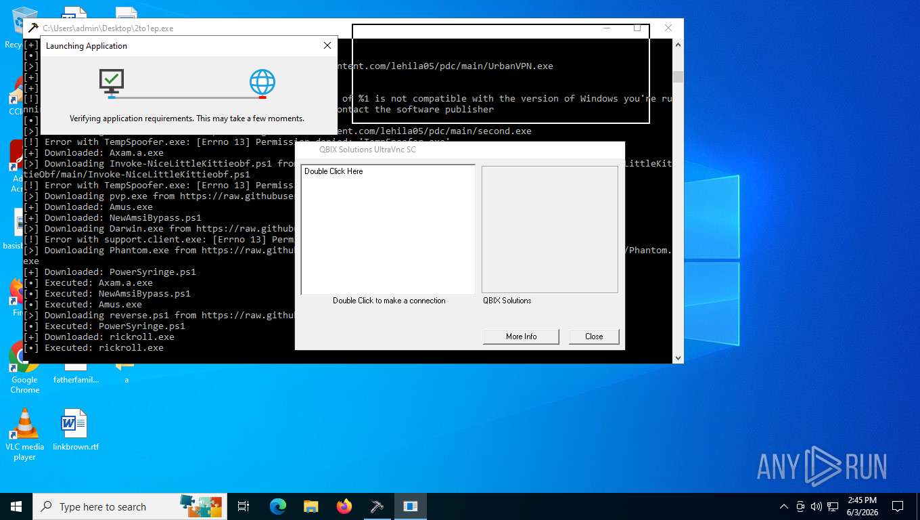This screenshot has width=920, height=520.
Task: Click the line Downloaded: PowerSyringe.ps1
Action: (110, 272)
